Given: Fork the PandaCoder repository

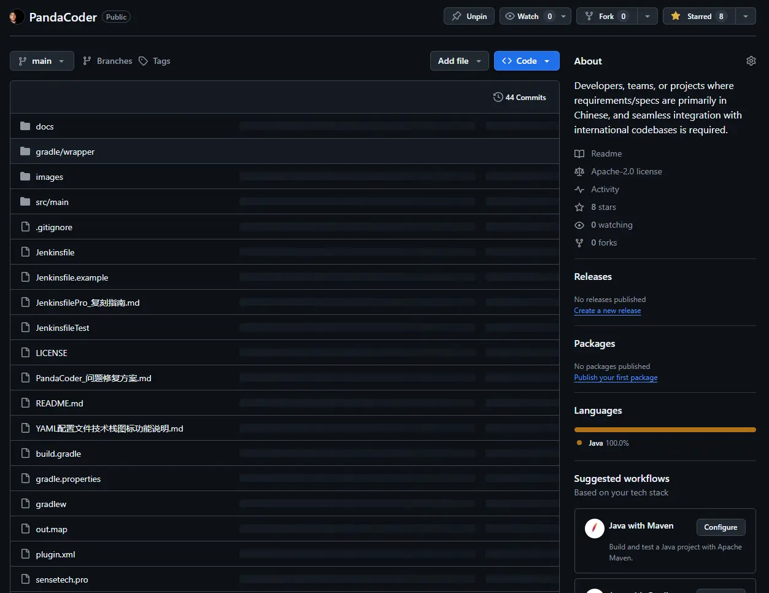Looking at the screenshot, I should tap(606, 16).
